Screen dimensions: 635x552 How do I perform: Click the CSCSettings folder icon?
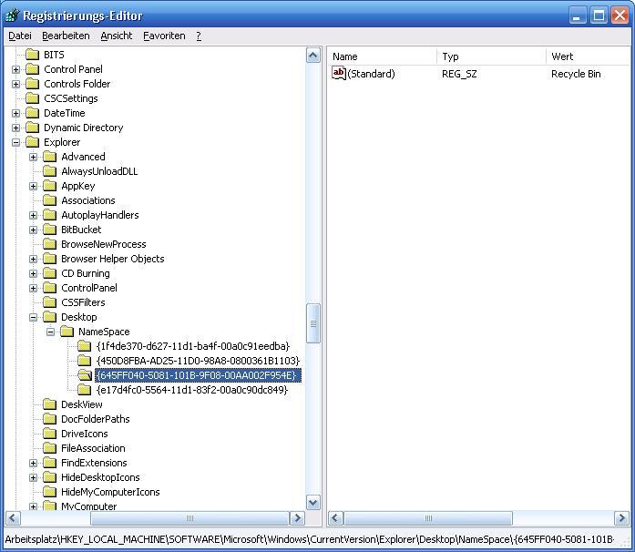(33, 98)
